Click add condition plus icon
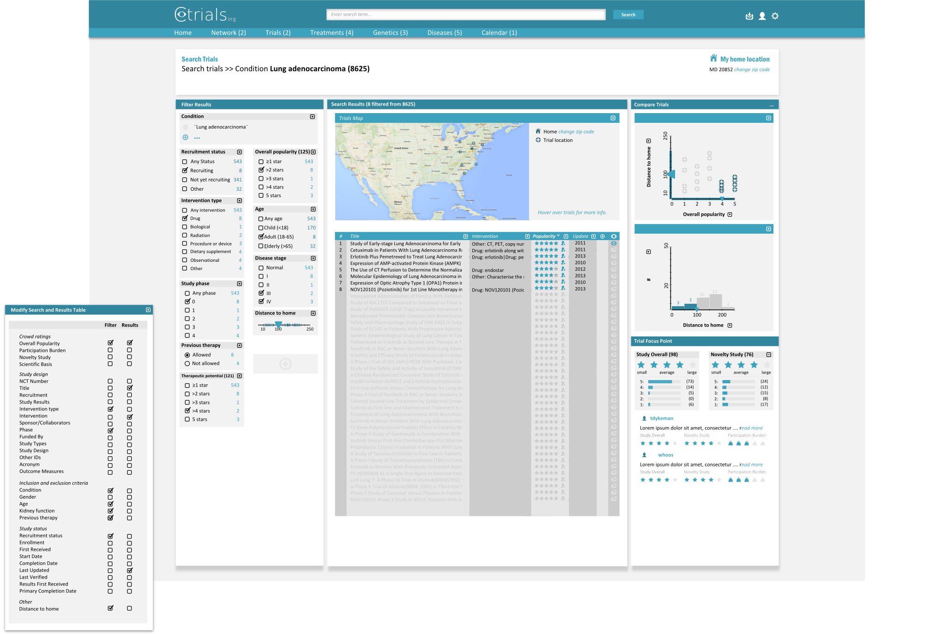Image resolution: width=942 pixels, height=634 pixels. coord(185,137)
